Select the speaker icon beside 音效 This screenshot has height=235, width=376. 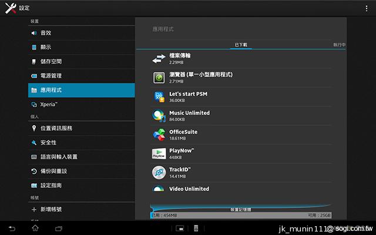[34, 33]
